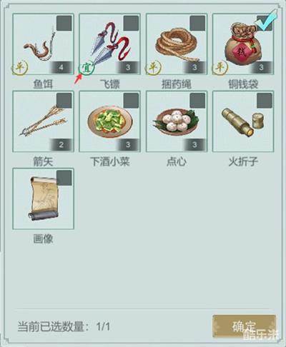Select the 点心 dim sum item icon

[177, 121]
